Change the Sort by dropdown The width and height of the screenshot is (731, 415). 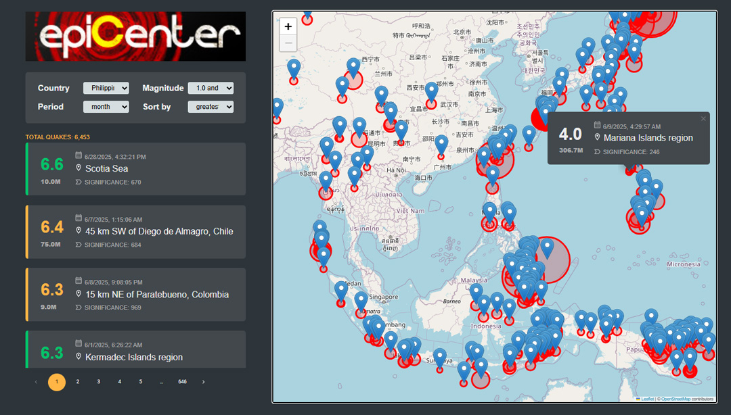point(211,107)
